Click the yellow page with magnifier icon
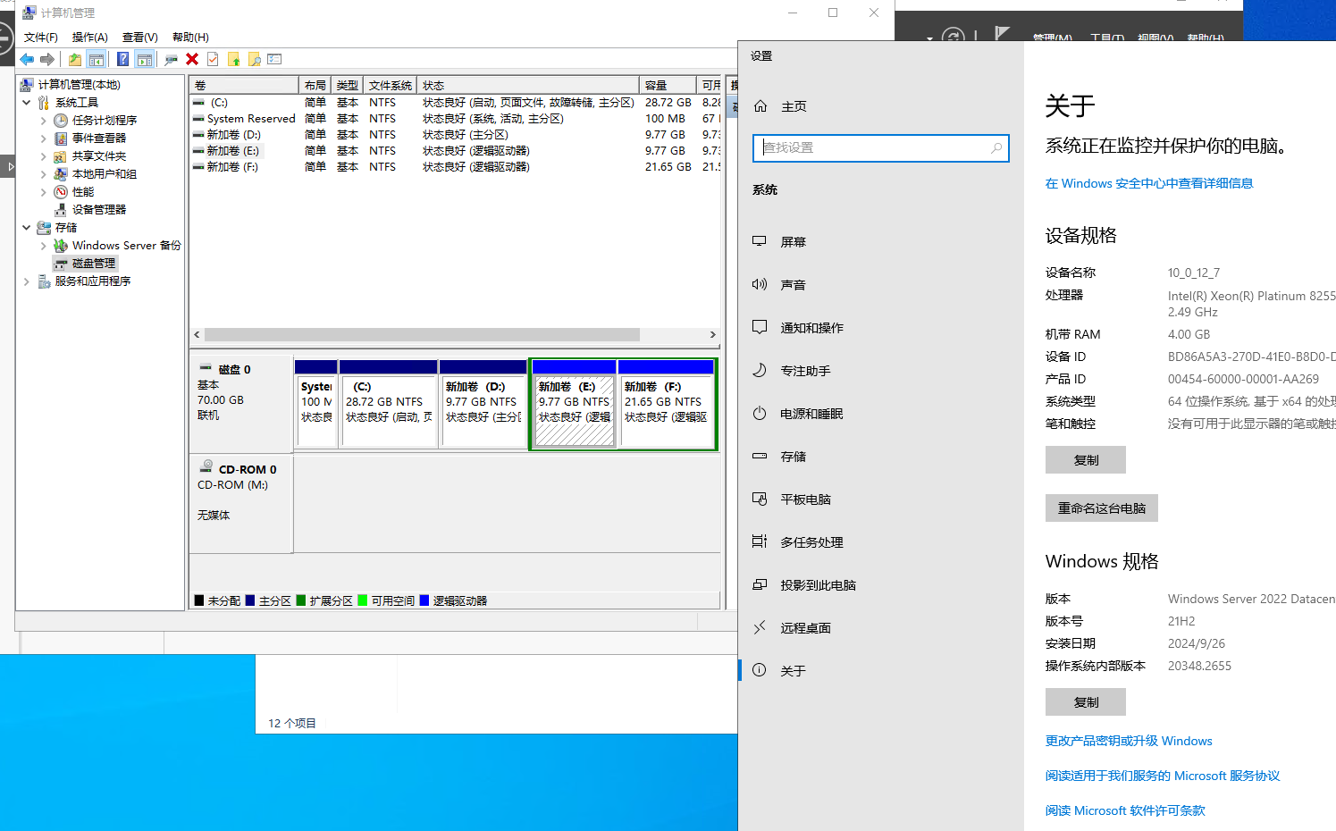This screenshot has height=831, width=1336. pos(255,59)
